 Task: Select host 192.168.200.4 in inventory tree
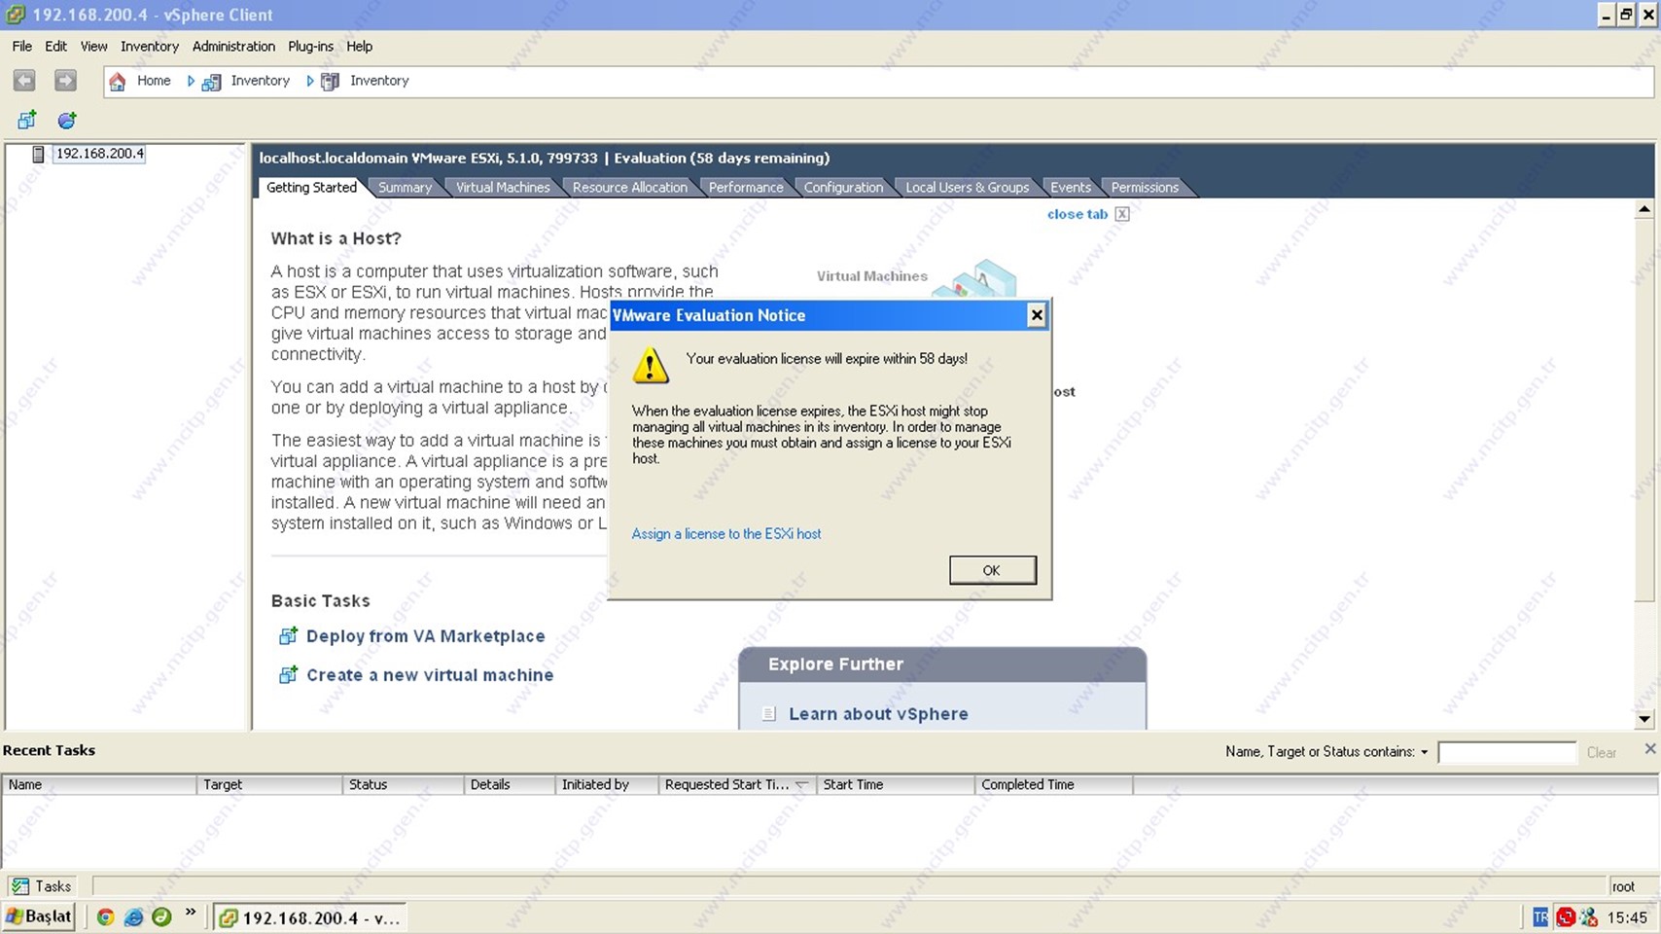(x=99, y=154)
